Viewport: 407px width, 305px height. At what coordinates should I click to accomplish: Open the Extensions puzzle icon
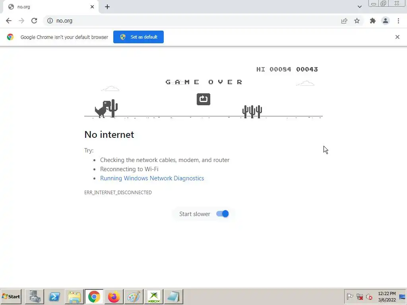(x=373, y=21)
